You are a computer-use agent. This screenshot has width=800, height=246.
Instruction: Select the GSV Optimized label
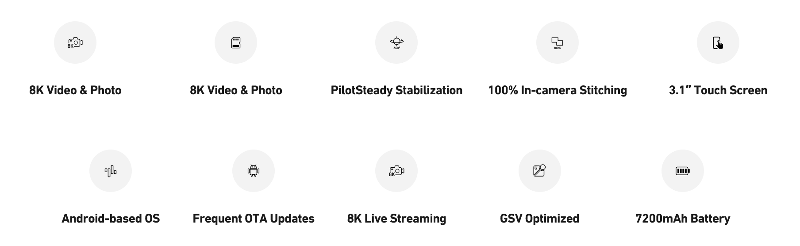pos(539,219)
